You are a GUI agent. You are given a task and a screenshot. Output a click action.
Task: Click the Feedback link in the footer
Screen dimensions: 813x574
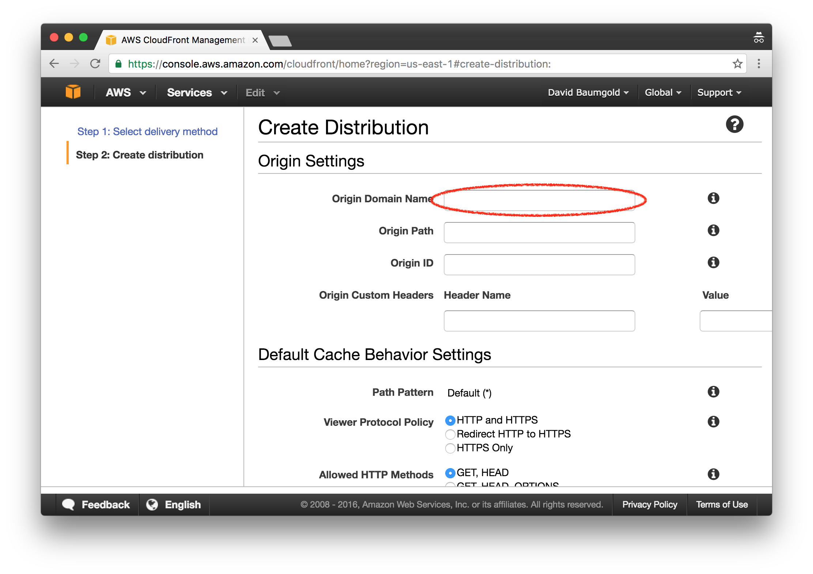pyautogui.click(x=106, y=504)
